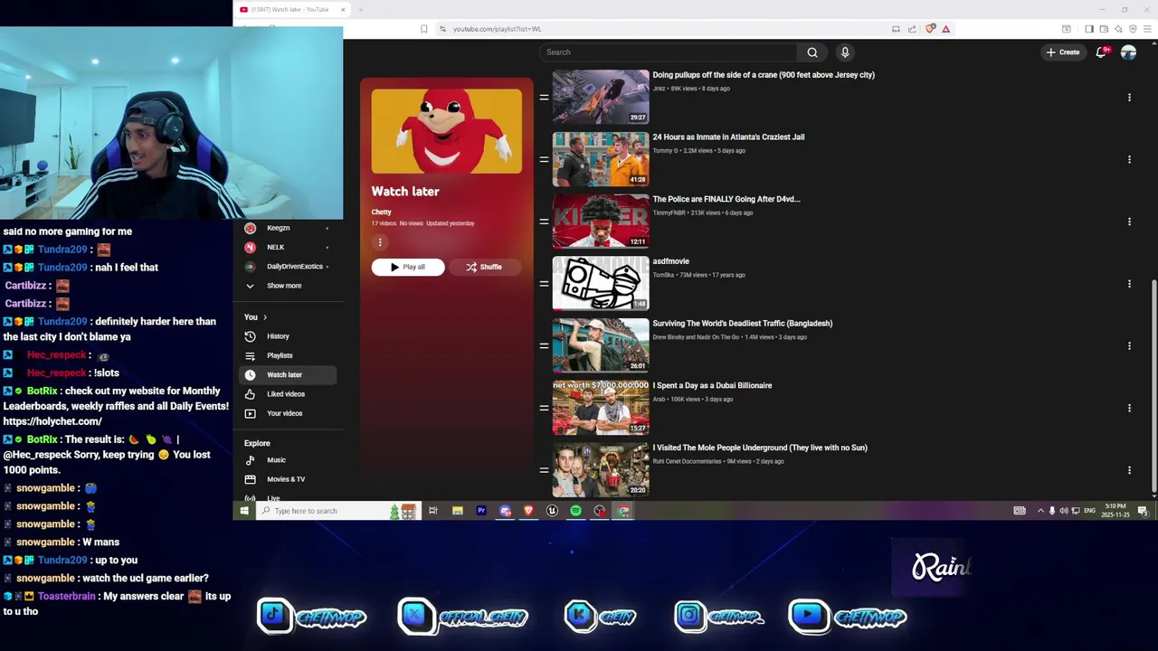Open Mole People video thumbnail
Image resolution: width=1158 pixels, height=651 pixels.
point(601,470)
